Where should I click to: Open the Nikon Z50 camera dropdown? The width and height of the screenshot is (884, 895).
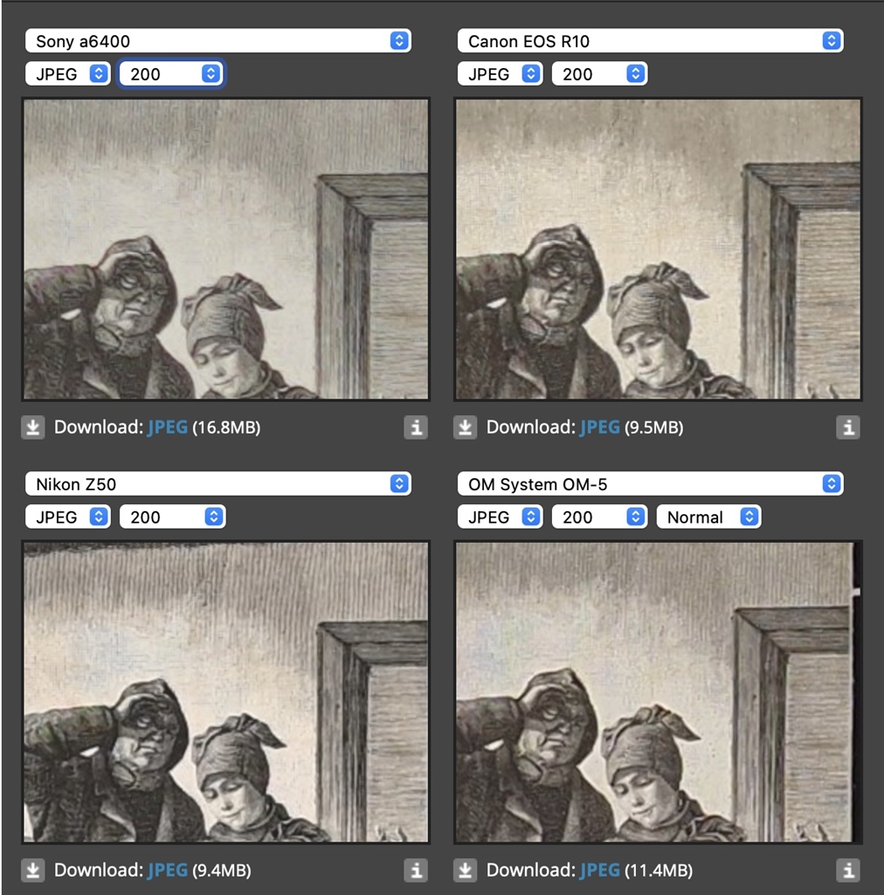(218, 484)
